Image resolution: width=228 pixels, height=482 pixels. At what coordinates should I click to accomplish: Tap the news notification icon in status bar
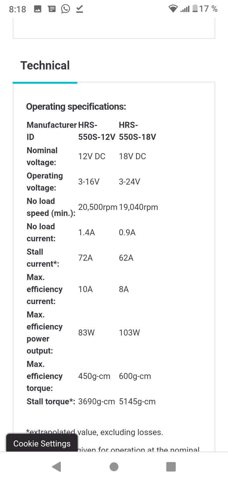(x=52, y=9)
